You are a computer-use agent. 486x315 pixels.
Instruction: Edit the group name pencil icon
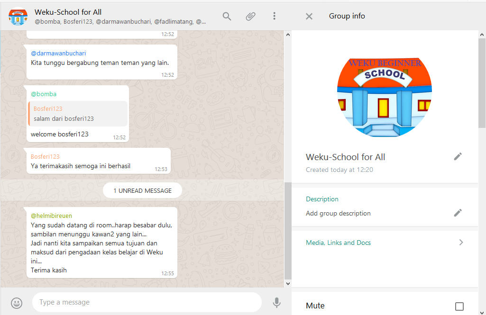[458, 156]
